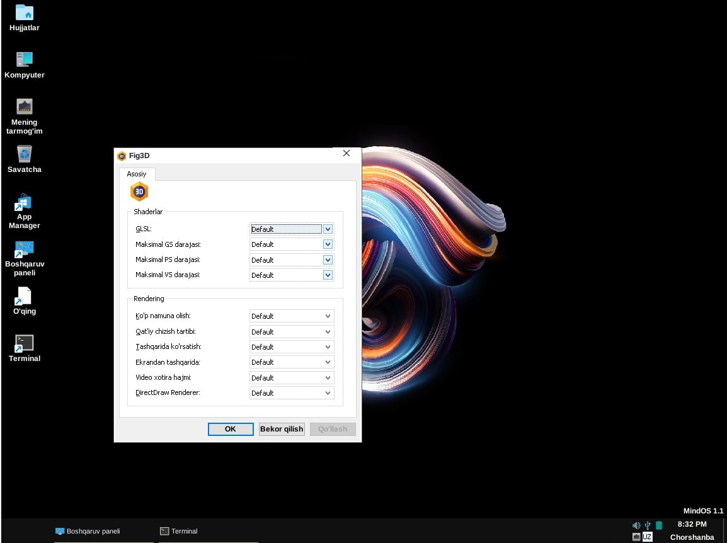Launch App Manager from desktop
Screen dimensions: 727x543
24,202
